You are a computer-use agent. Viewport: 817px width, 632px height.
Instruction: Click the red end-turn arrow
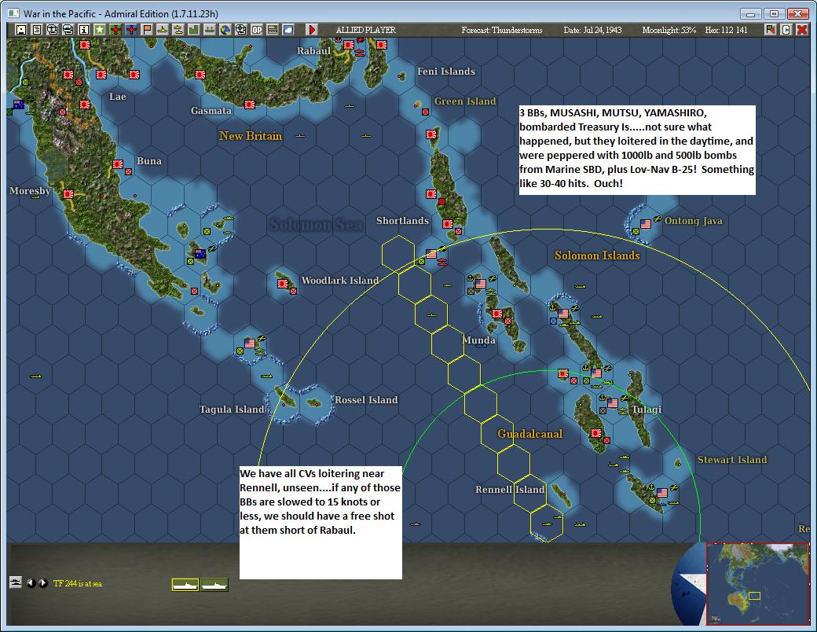coord(312,30)
